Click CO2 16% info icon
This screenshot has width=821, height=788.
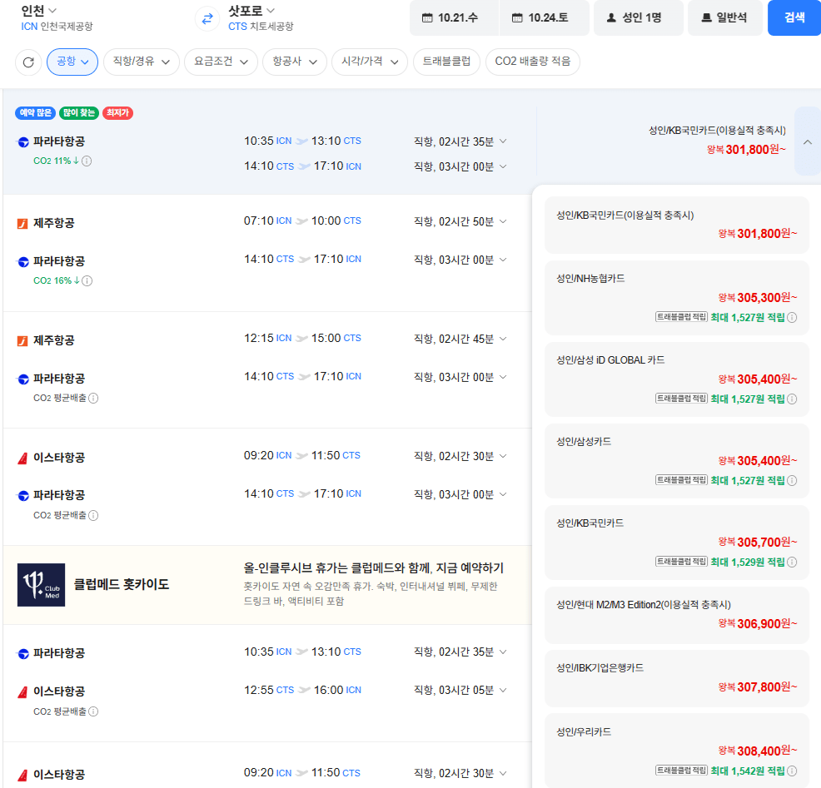(x=87, y=281)
